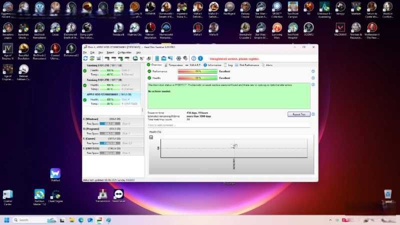This screenshot has height=225, width=400.
Task: Click help icon beside Performance row
Action: click(x=313, y=71)
